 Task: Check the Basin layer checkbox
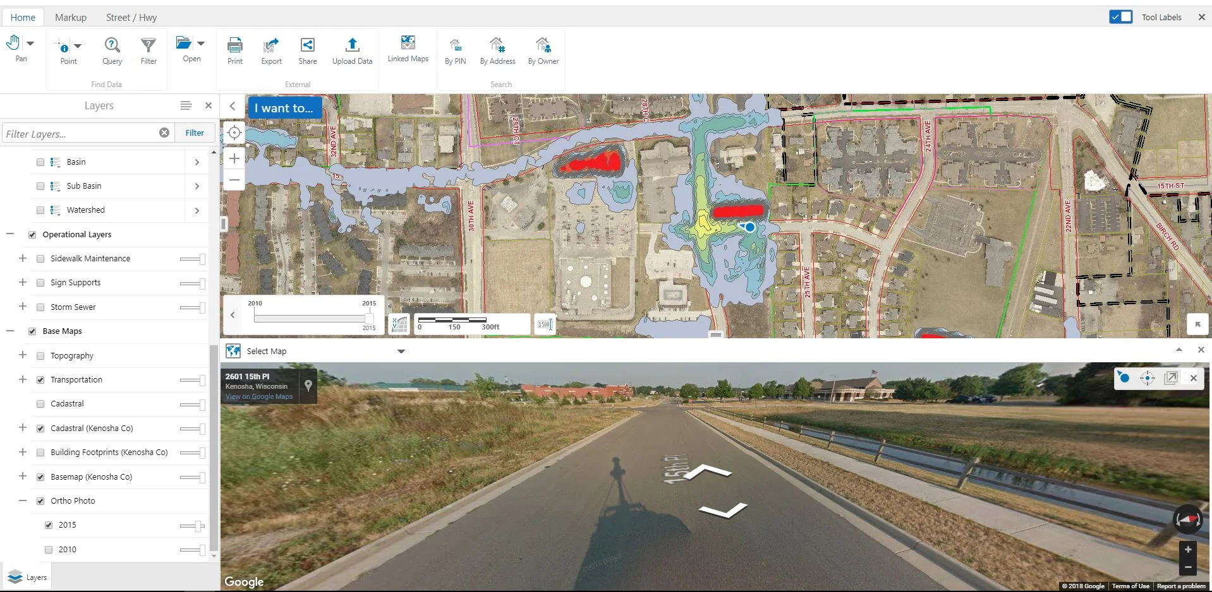tap(40, 162)
